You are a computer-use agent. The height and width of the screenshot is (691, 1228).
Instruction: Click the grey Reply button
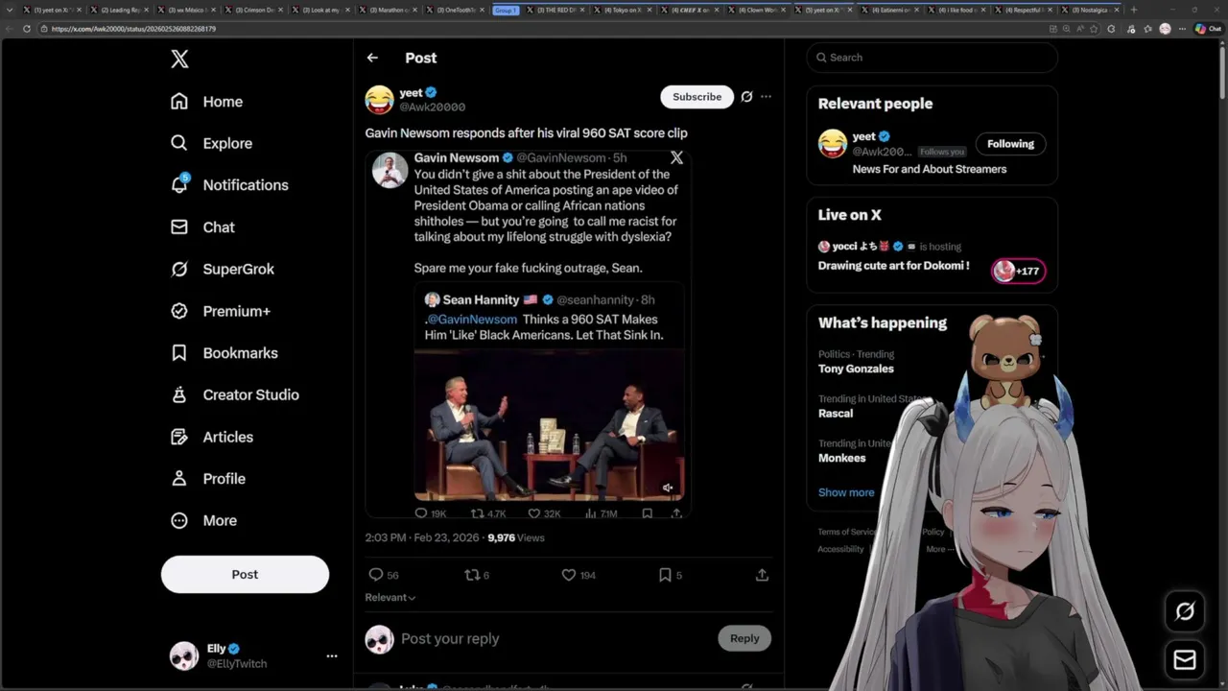[x=744, y=638]
